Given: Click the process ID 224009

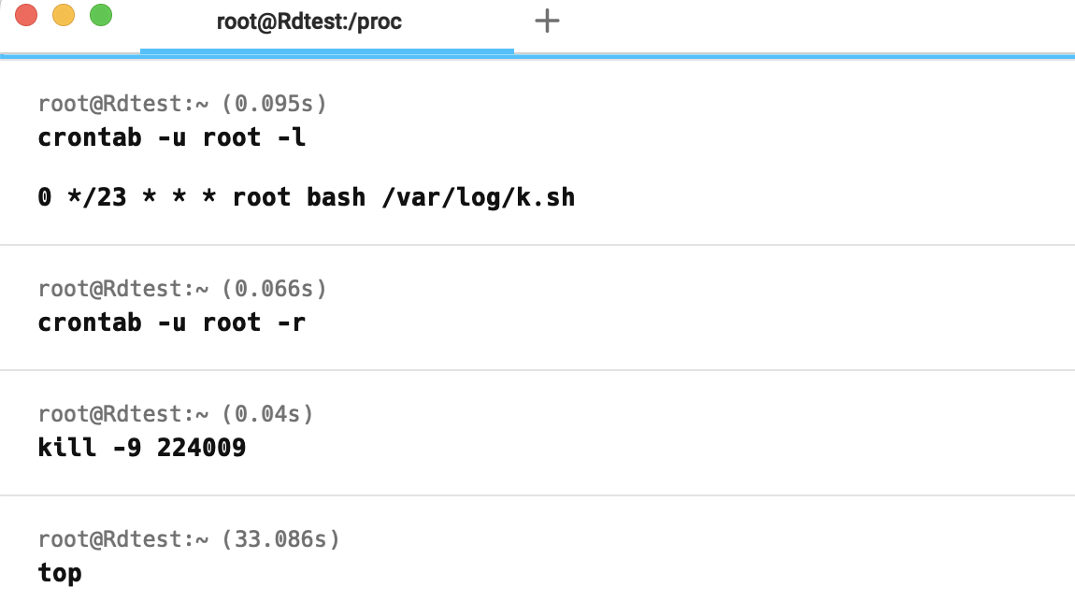Looking at the screenshot, I should [201, 448].
